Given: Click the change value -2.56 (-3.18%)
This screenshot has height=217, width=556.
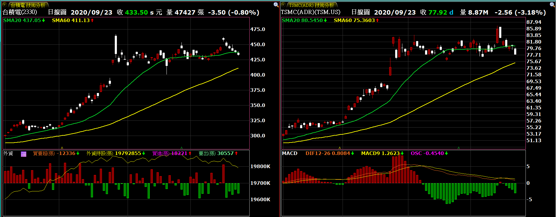Looking at the screenshot, I should tap(520, 13).
